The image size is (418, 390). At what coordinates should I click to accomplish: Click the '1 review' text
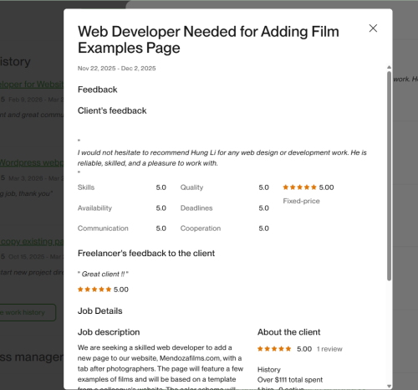coord(329,349)
